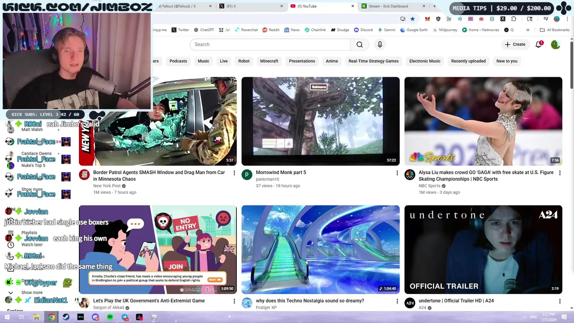Switch to the (91) X browser tab
The image size is (574, 323).
[251, 6]
